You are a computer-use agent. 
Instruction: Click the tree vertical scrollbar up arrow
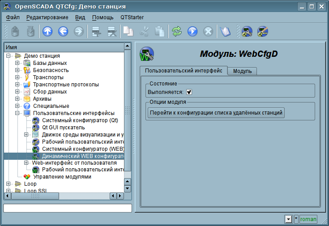[x=128, y=46]
